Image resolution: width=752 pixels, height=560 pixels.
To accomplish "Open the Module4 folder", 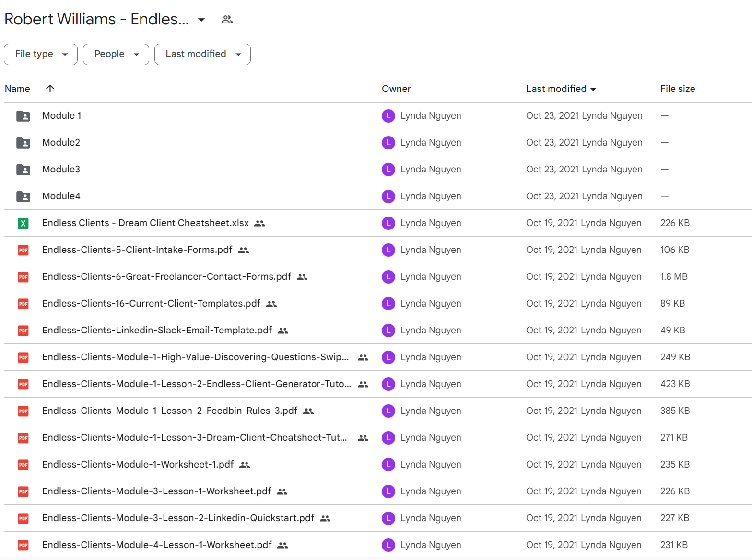I will [61, 196].
